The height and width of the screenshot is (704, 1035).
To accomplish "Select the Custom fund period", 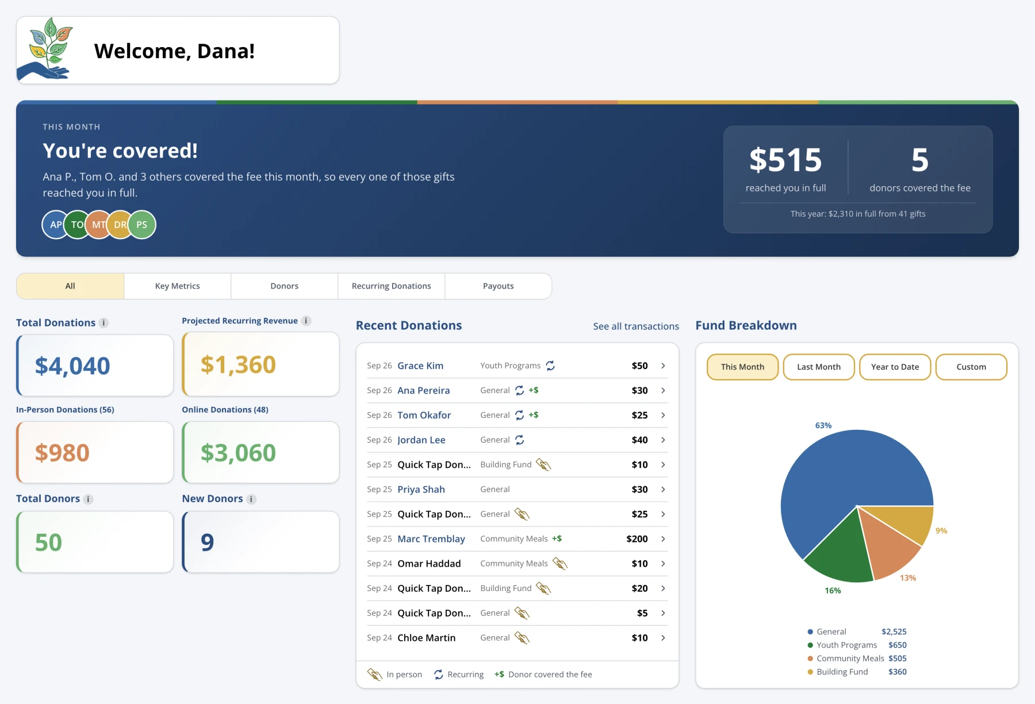I will click(x=971, y=367).
